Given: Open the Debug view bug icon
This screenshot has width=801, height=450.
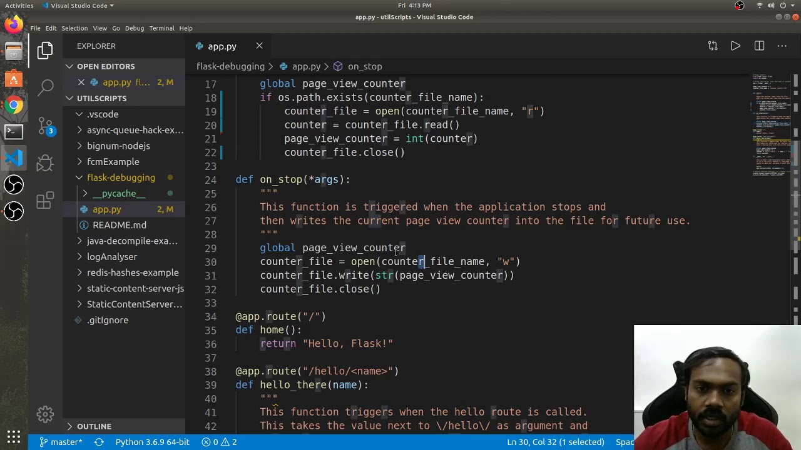Looking at the screenshot, I should point(45,163).
